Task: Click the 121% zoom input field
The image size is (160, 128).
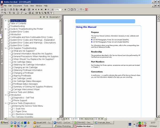Action: click(x=57, y=10)
